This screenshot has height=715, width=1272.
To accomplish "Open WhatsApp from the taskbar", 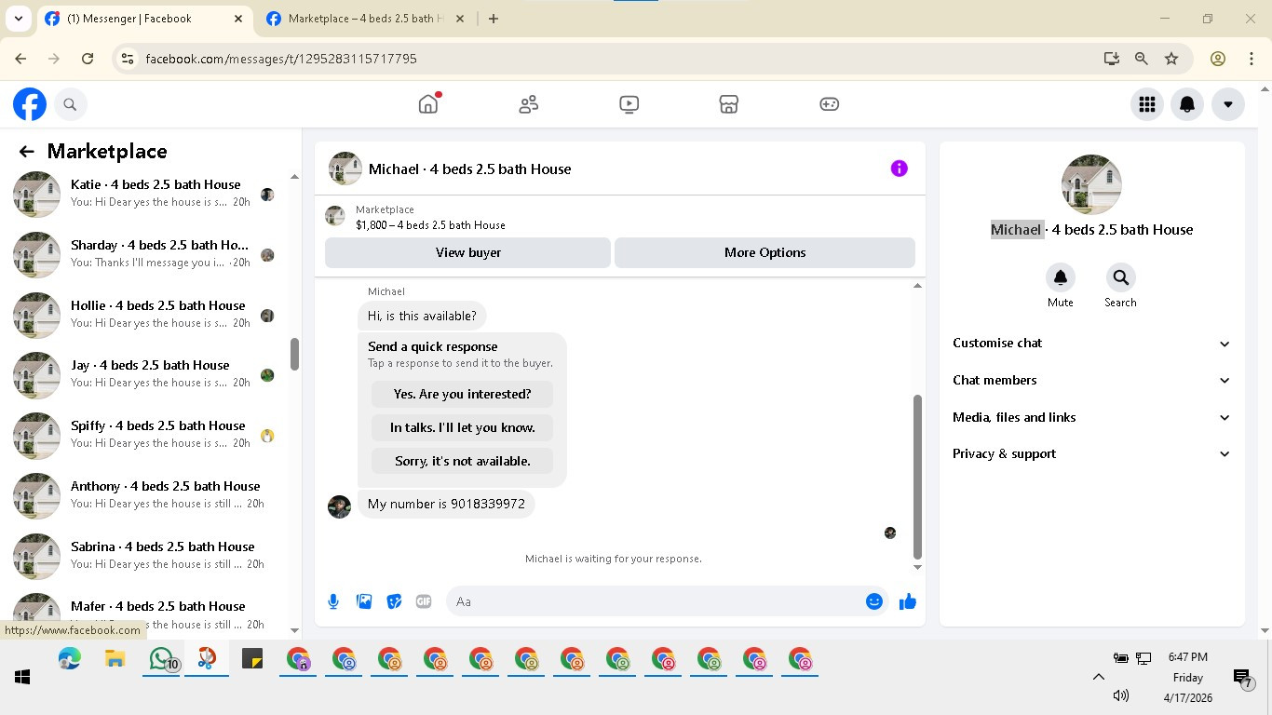I will (161, 659).
